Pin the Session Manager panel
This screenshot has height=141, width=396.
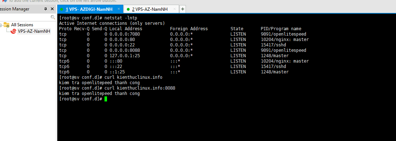point(46,9)
